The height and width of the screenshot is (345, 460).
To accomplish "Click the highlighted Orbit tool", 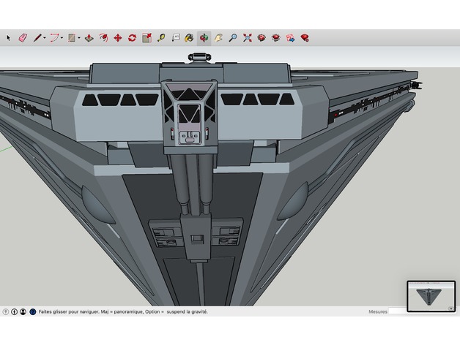I will click(204, 38).
